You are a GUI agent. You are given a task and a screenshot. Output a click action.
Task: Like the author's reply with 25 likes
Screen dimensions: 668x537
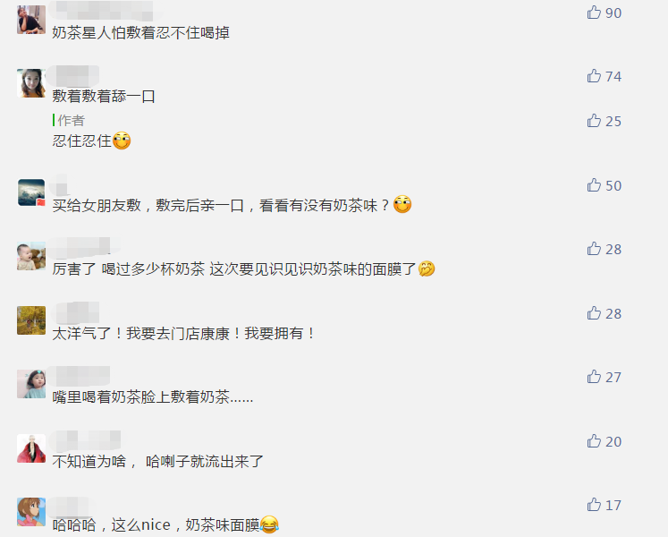tap(594, 121)
